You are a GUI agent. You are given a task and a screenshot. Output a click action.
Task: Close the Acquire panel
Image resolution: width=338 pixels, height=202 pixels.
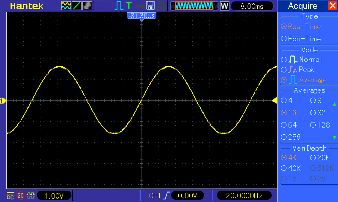pyautogui.click(x=333, y=5)
